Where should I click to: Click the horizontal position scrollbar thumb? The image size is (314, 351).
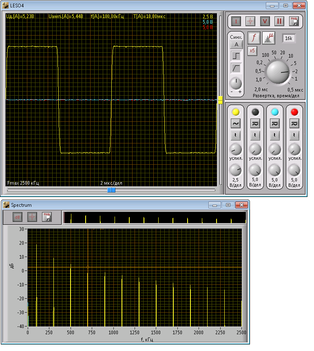tap(111, 190)
